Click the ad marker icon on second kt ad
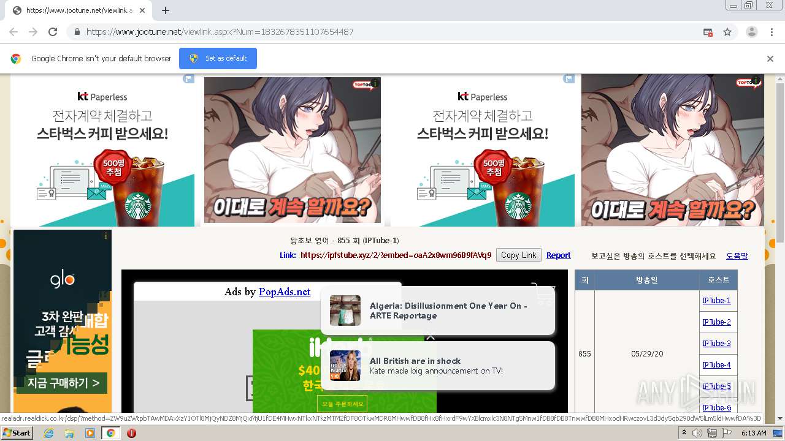The width and height of the screenshot is (785, 441). [569, 79]
